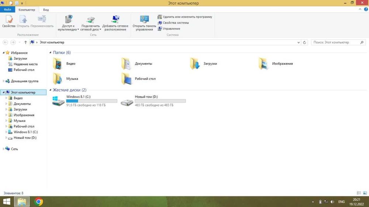Viewport: 369px width, 207px height.
Task: Select the Музыка folder icon
Action: (58, 79)
